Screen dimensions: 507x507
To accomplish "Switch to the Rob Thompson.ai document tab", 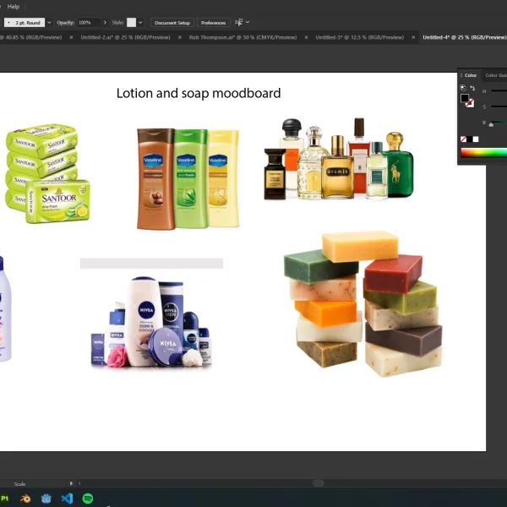I will point(243,37).
